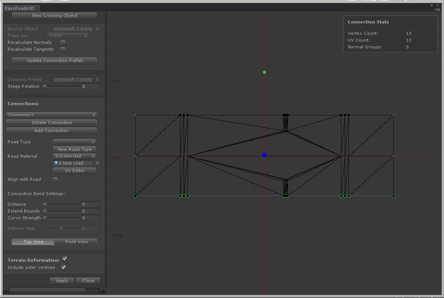Click the 5.00 grid axis label
The height and width of the screenshot is (298, 444).
(116, 81)
